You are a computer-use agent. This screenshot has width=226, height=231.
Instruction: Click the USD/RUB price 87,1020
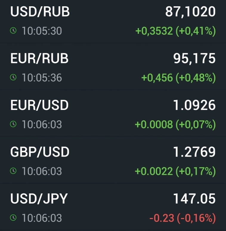[x=190, y=12]
